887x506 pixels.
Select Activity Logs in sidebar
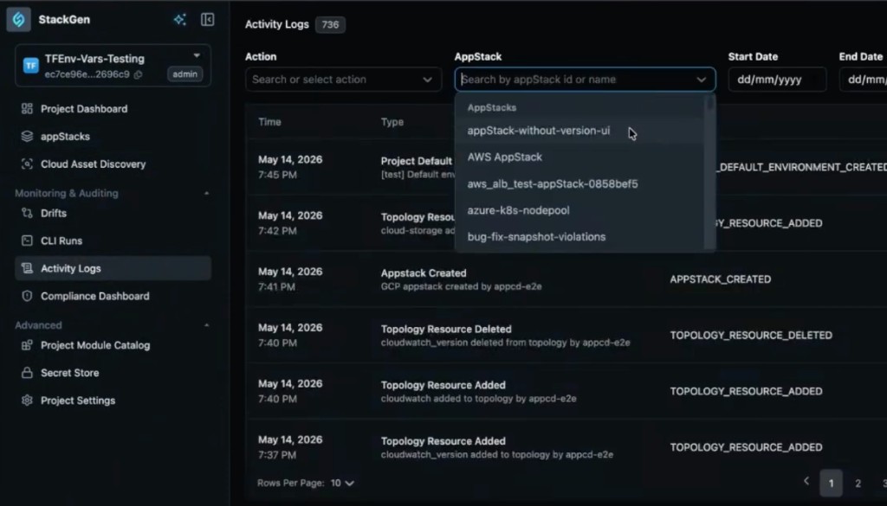[x=113, y=268]
